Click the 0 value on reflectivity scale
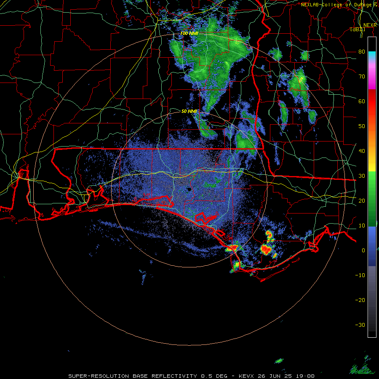Viewport: 379px width, 379px height. coord(363,251)
